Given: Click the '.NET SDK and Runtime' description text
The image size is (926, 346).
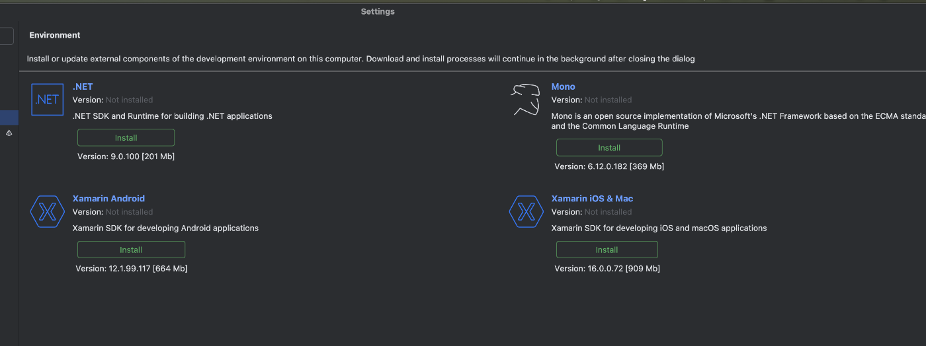Looking at the screenshot, I should (x=172, y=116).
